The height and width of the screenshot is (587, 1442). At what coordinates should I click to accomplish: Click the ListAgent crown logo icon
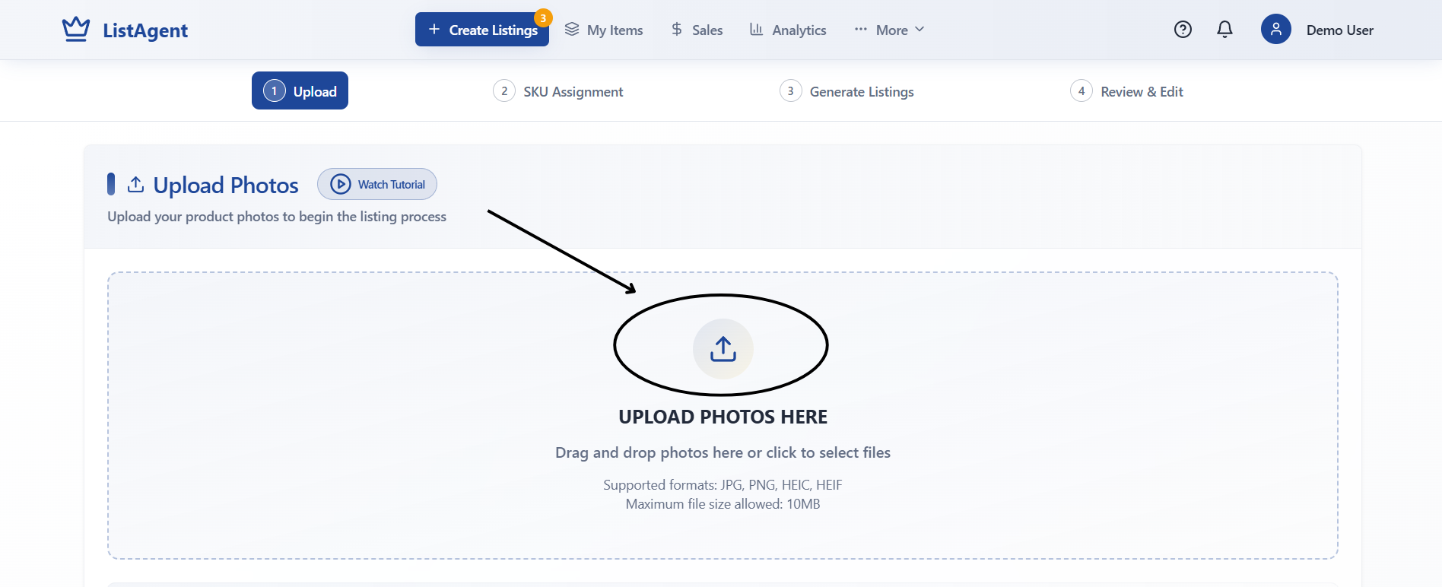click(x=76, y=30)
